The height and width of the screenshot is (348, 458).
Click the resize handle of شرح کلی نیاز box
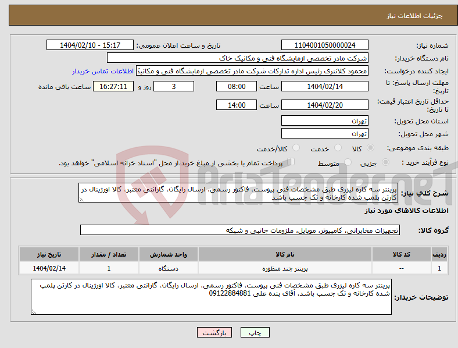81,200
